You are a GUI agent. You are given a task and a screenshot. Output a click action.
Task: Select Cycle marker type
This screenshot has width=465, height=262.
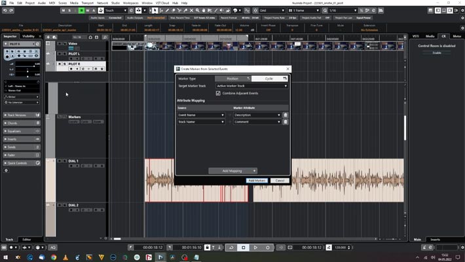click(x=269, y=79)
